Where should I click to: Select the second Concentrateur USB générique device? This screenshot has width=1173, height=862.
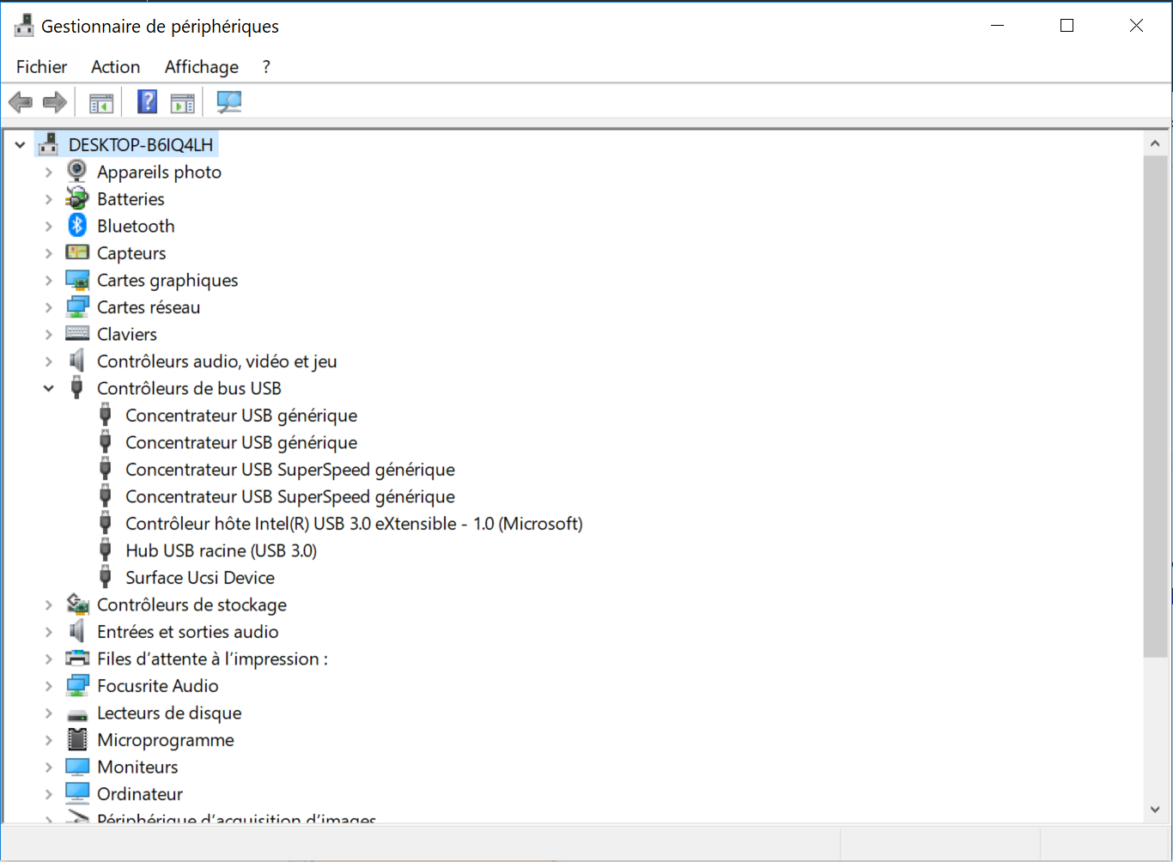coord(241,442)
